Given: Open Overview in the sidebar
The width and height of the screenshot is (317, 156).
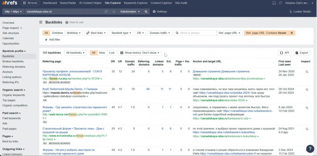Looking at the screenshot, I should point(8,23).
